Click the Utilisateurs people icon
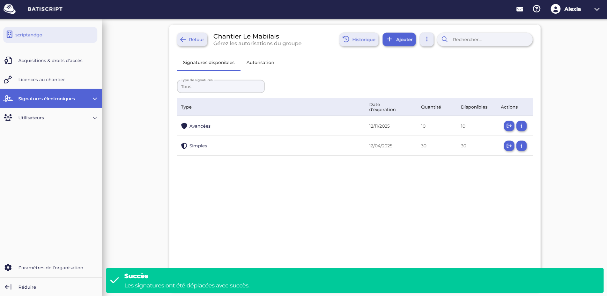 pos(8,118)
